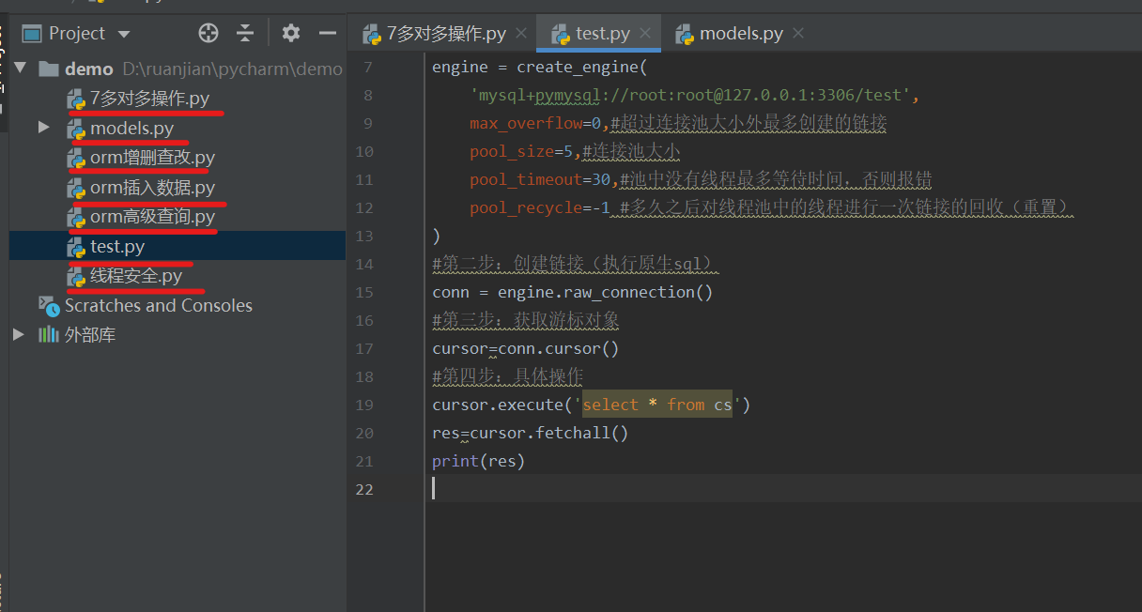Image resolution: width=1142 pixels, height=612 pixels.
Task: Expand the 外部库 node
Action: click(x=19, y=334)
